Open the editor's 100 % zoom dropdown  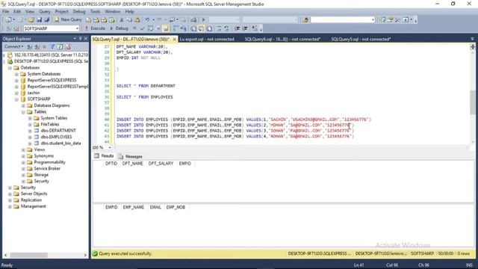pos(110,148)
